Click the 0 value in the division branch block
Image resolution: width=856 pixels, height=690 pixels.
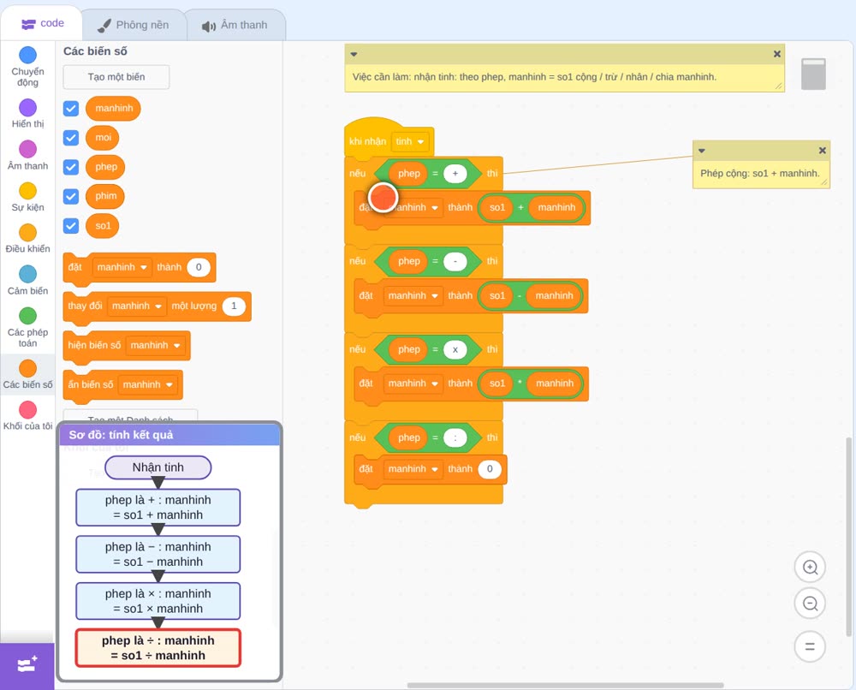490,469
